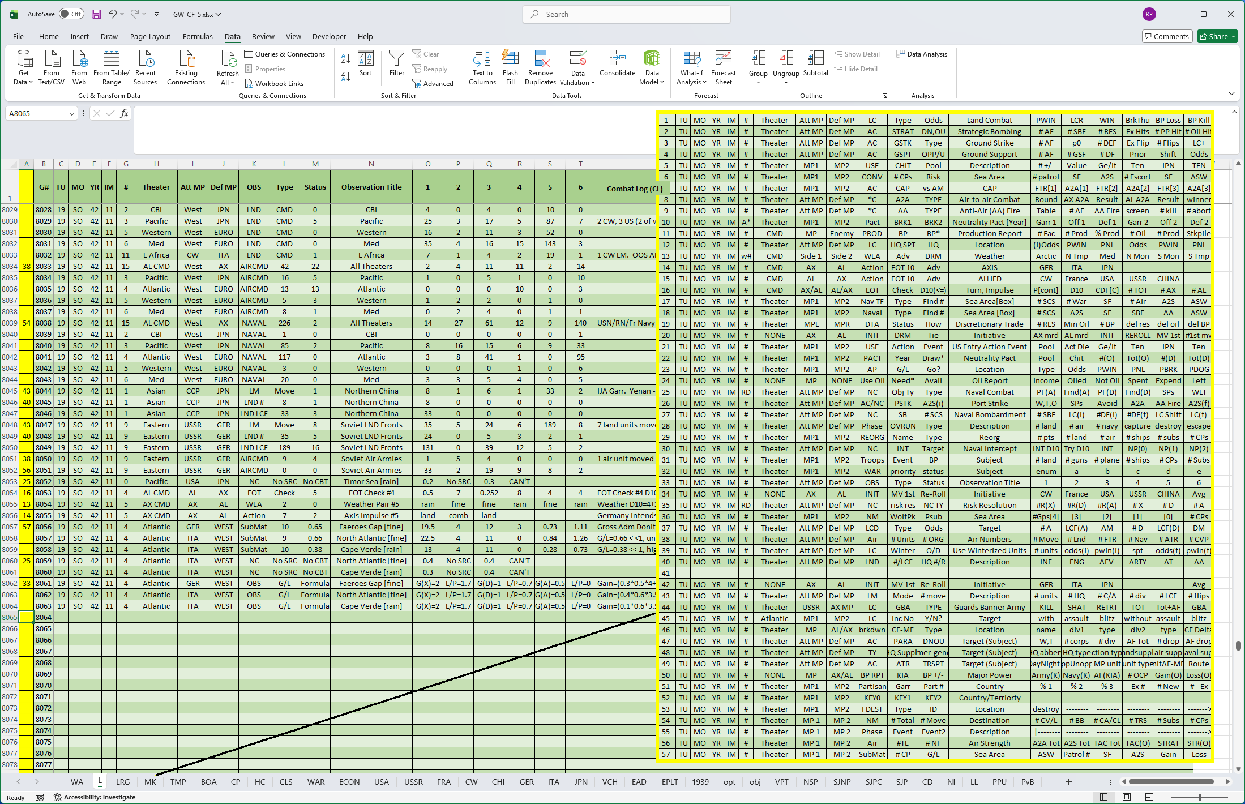This screenshot has height=804, width=1245.
Task: Open the Developer tab
Action: (329, 36)
